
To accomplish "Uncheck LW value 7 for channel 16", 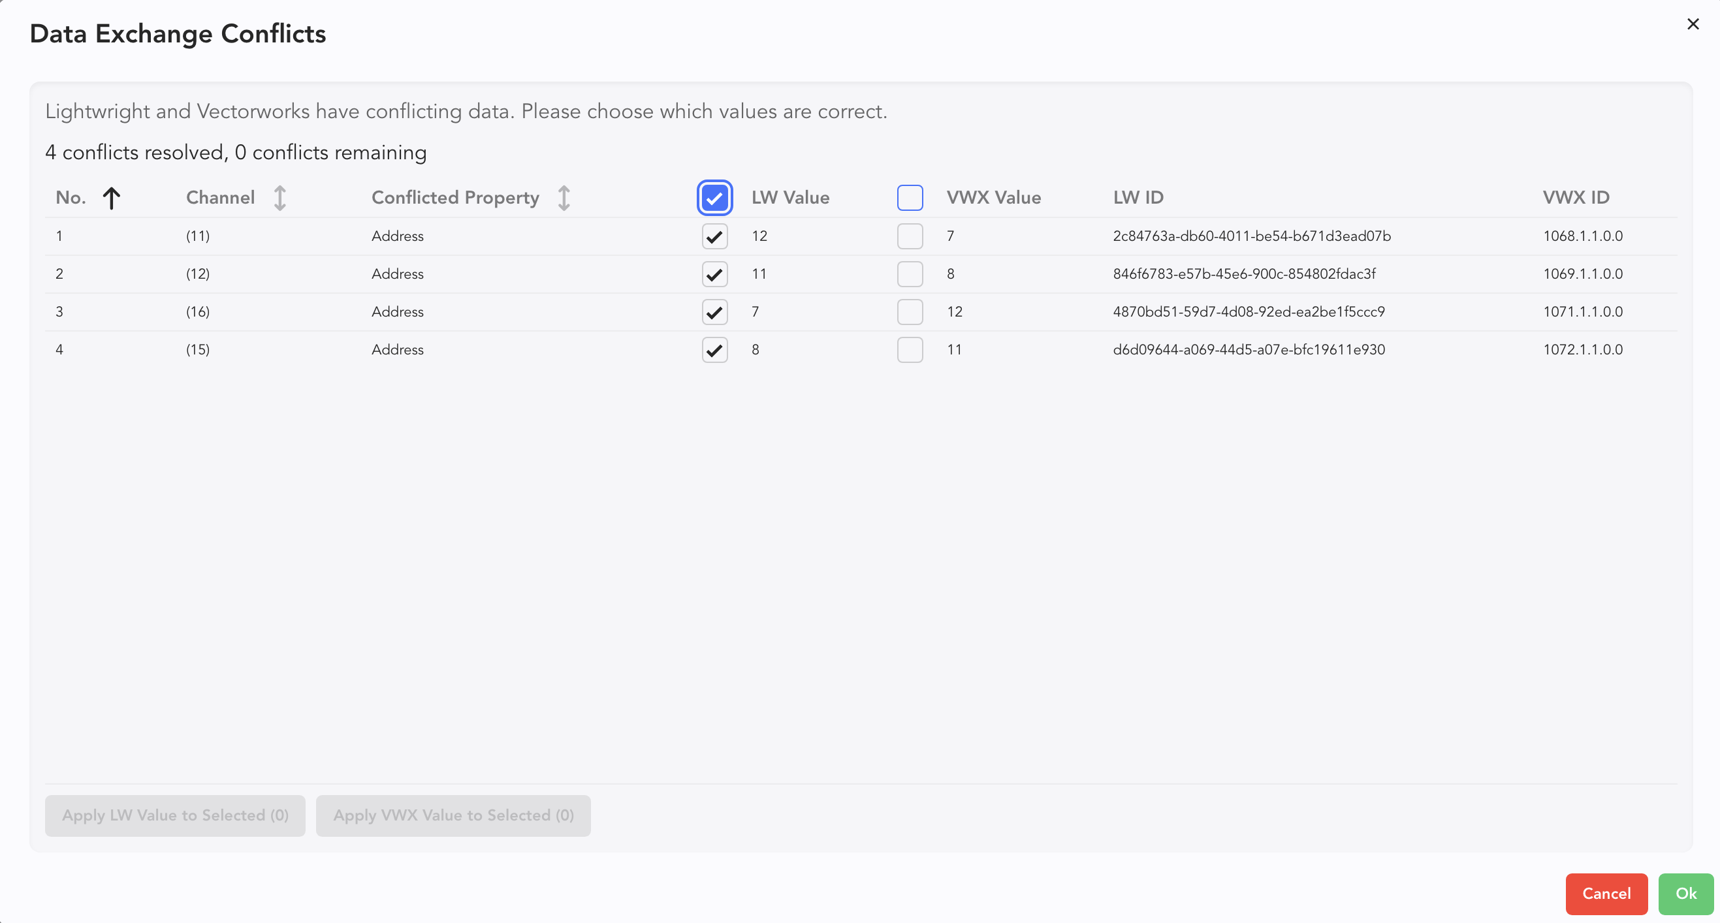I will pyautogui.click(x=714, y=311).
